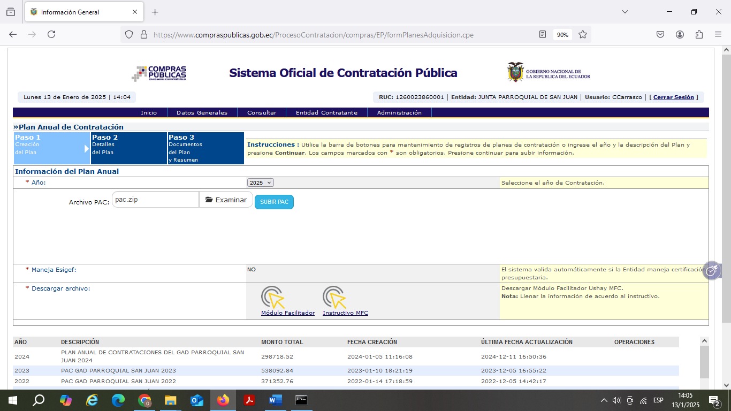Open Microsoft Word from taskbar
This screenshot has width=731, height=411.
pyautogui.click(x=275, y=400)
